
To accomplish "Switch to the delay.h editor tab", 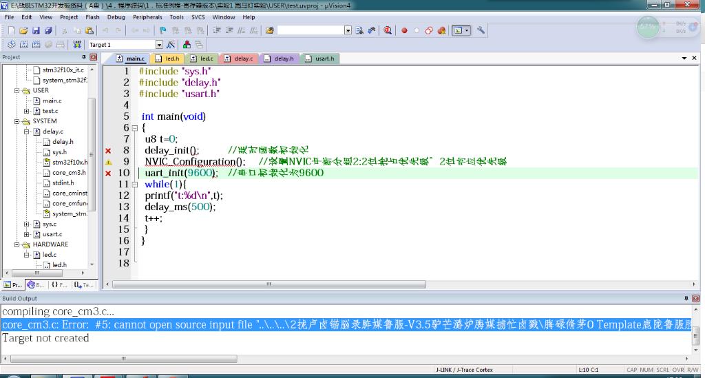I will pos(280,59).
